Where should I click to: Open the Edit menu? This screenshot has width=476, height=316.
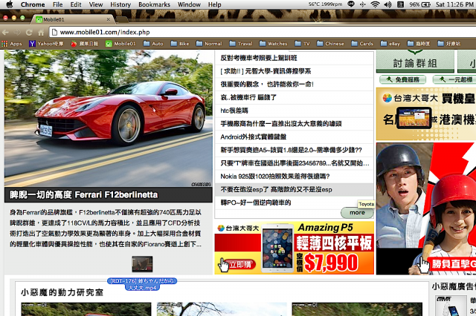point(76,4)
